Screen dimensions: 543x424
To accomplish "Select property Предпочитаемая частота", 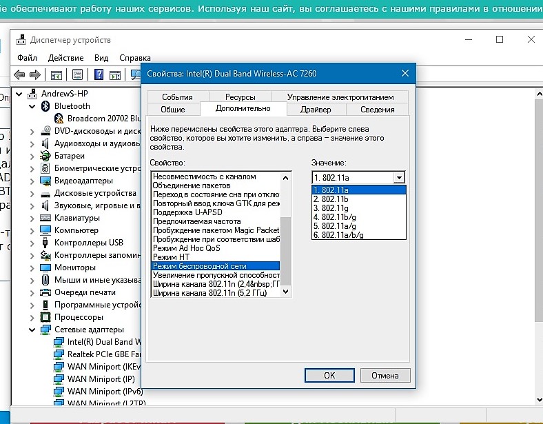I will click(x=216, y=221).
